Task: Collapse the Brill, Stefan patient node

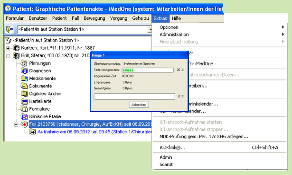Action: tap(8, 56)
